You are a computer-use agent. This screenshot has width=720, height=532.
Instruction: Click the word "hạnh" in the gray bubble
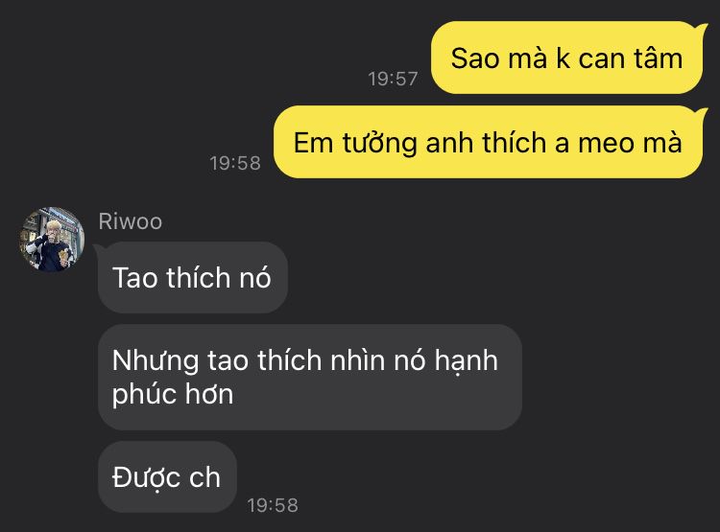pos(466,361)
